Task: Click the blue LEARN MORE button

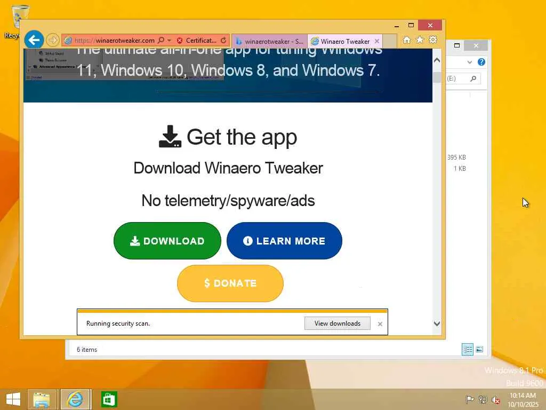Action: tap(284, 241)
